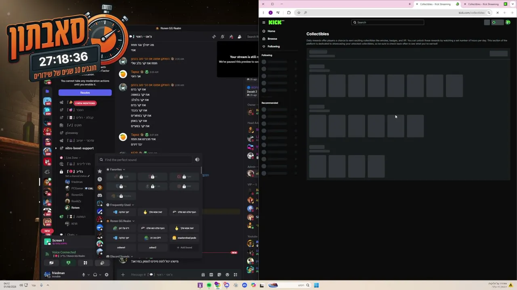This screenshot has height=290, width=517.
Task: Play the zoher1 sound
Action: point(121,248)
